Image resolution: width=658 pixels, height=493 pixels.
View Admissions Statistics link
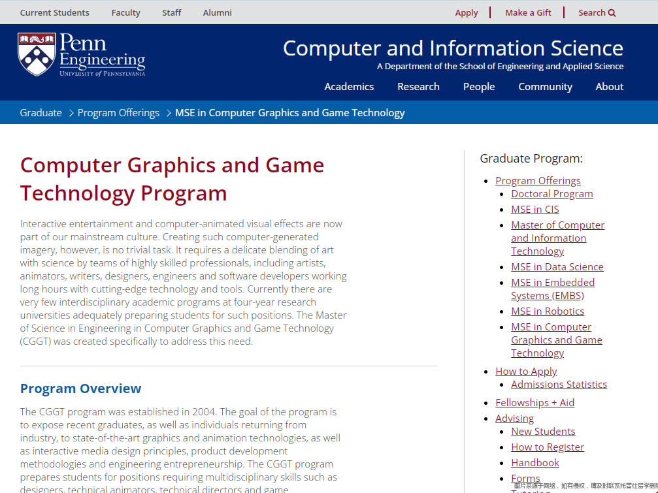coord(559,385)
